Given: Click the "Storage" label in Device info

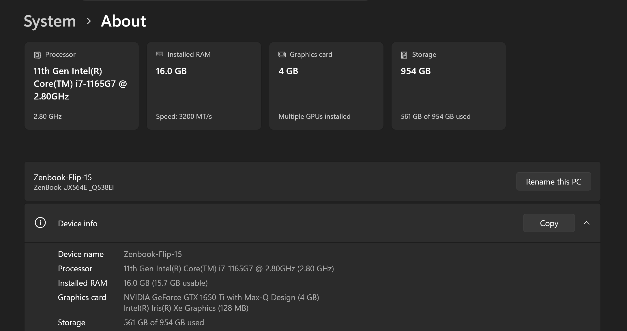Looking at the screenshot, I should tap(72, 322).
